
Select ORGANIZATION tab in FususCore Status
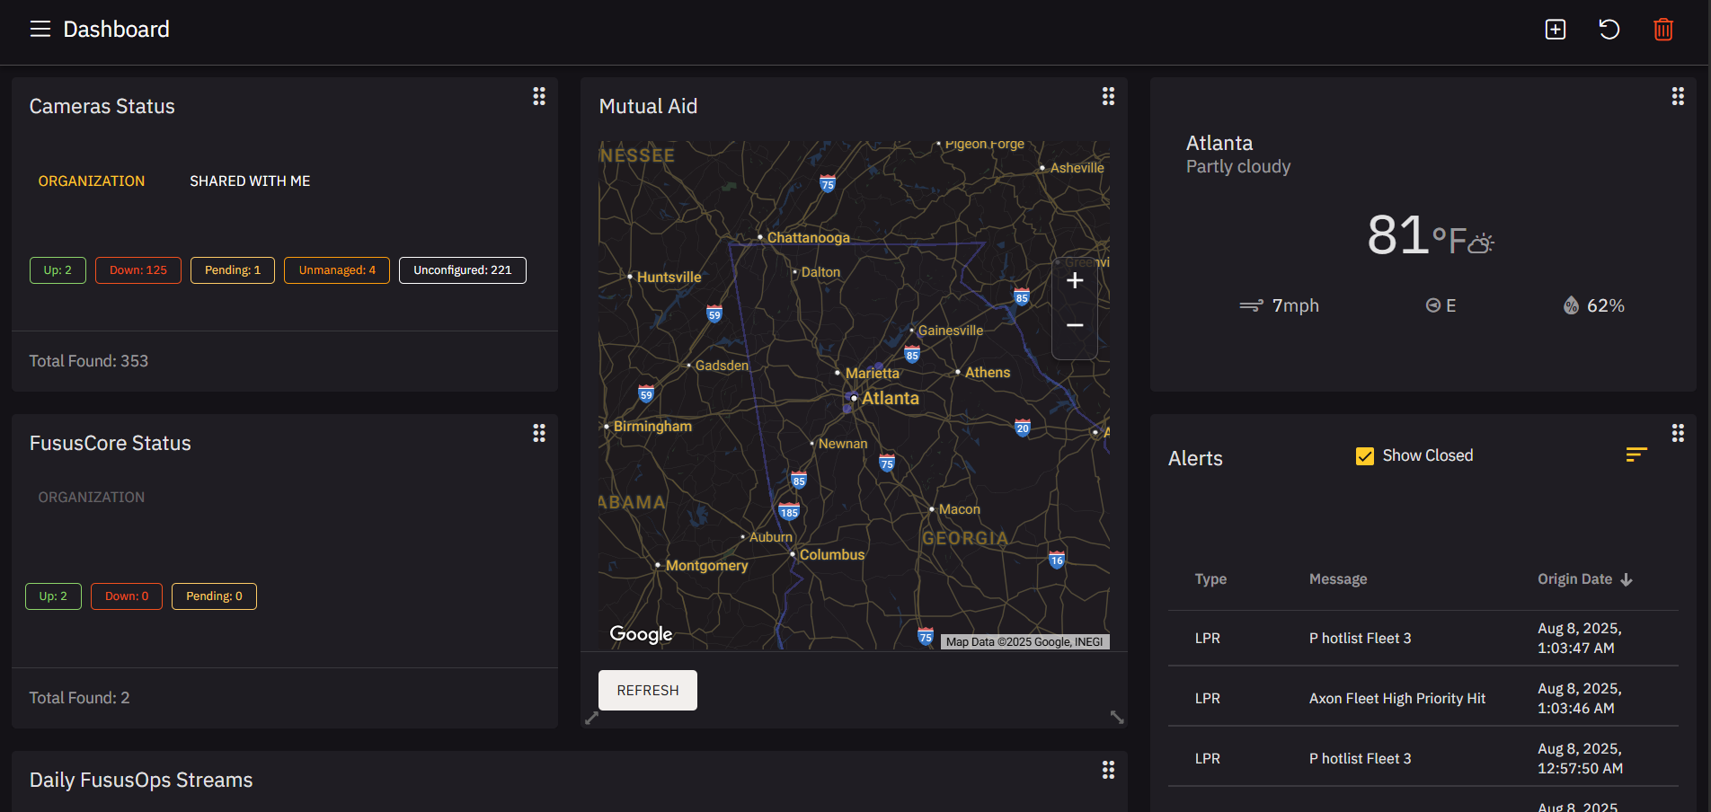92,498
